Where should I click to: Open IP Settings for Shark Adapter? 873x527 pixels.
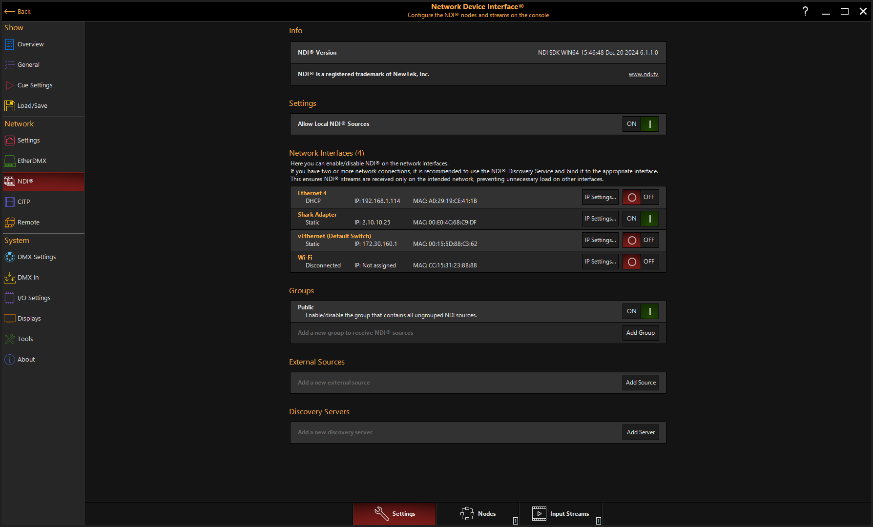coord(600,219)
